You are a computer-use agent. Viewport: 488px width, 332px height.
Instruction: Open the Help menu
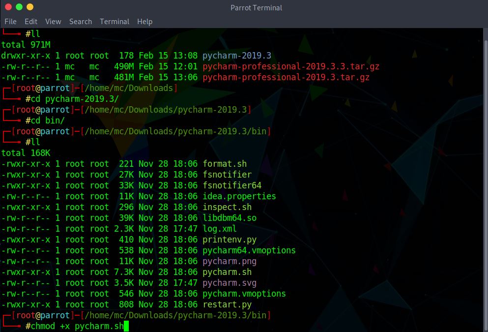pos(144,22)
